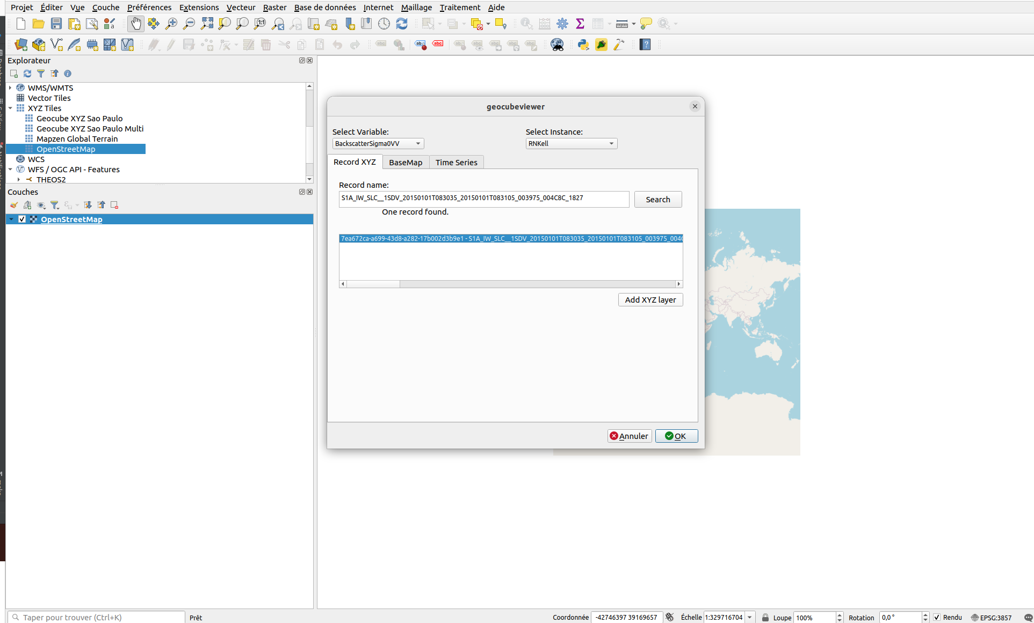Open the Python console icon
Image resolution: width=1034 pixels, height=623 pixels.
pyautogui.click(x=583, y=45)
